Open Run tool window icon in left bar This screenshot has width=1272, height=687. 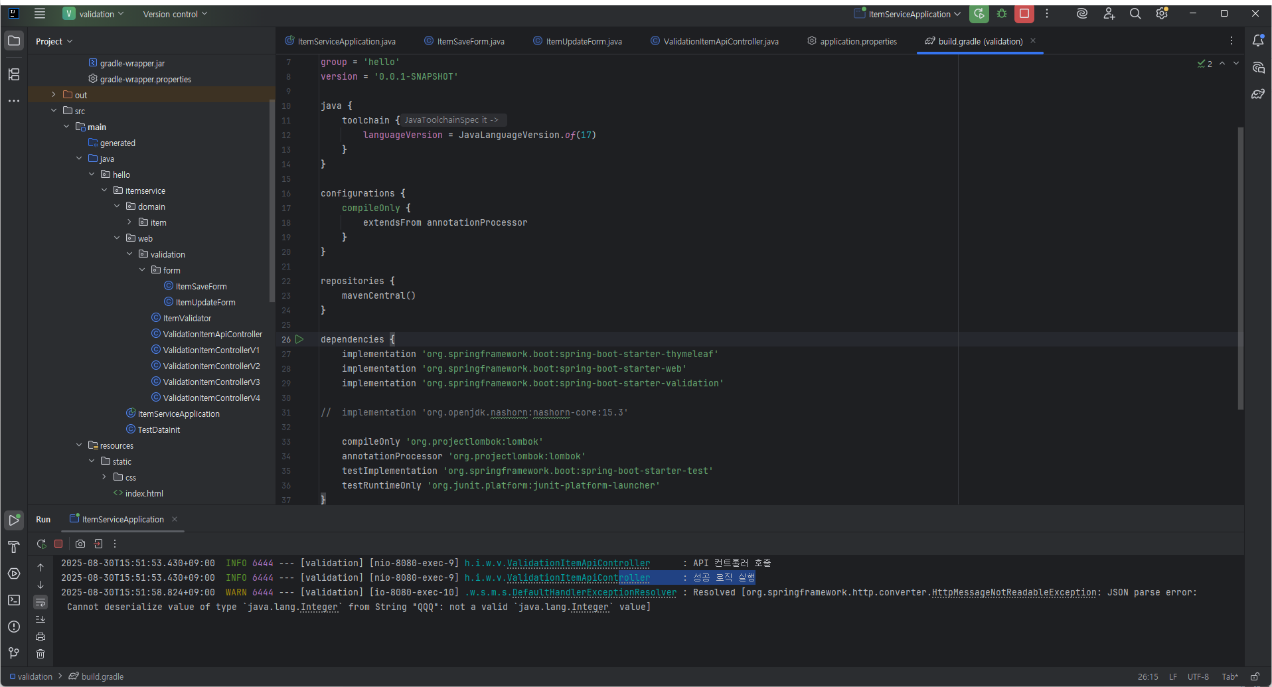14,520
